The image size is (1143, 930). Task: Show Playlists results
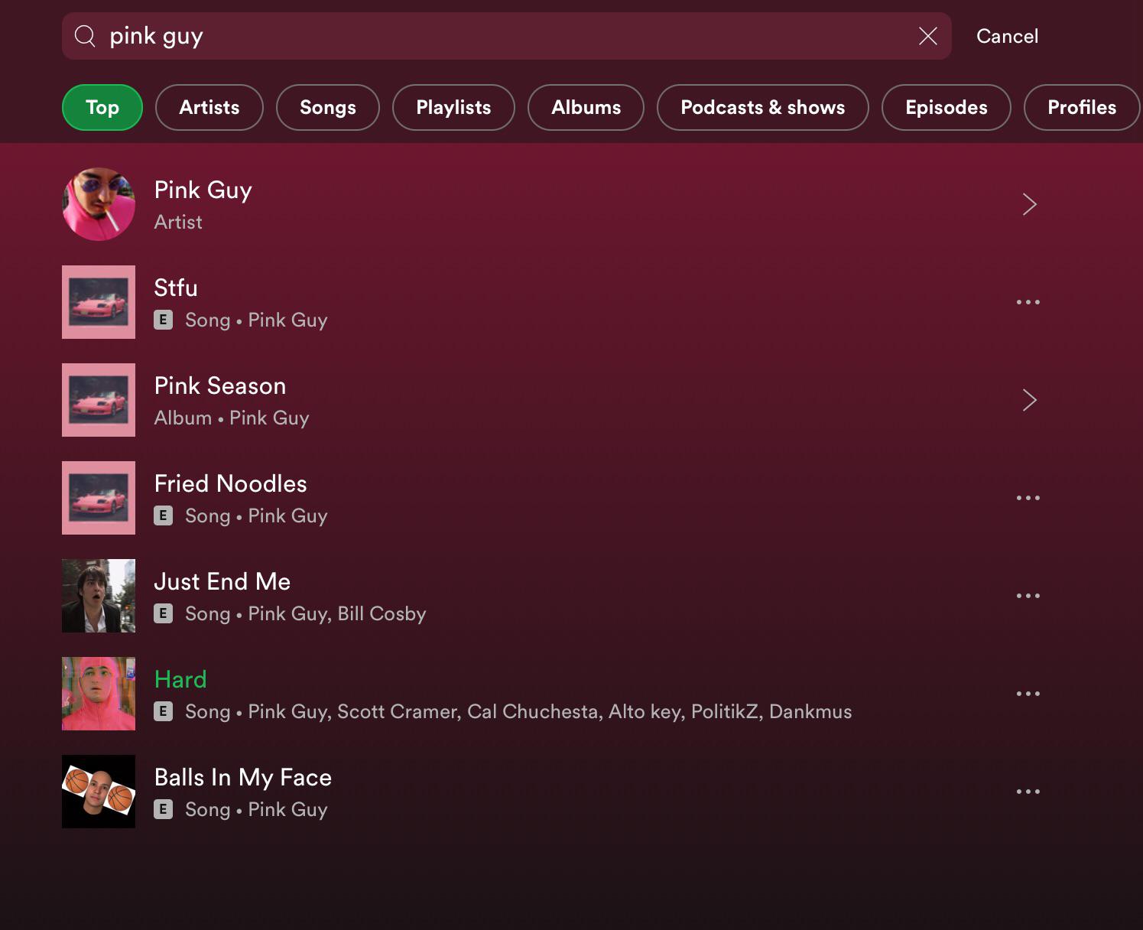click(x=453, y=108)
